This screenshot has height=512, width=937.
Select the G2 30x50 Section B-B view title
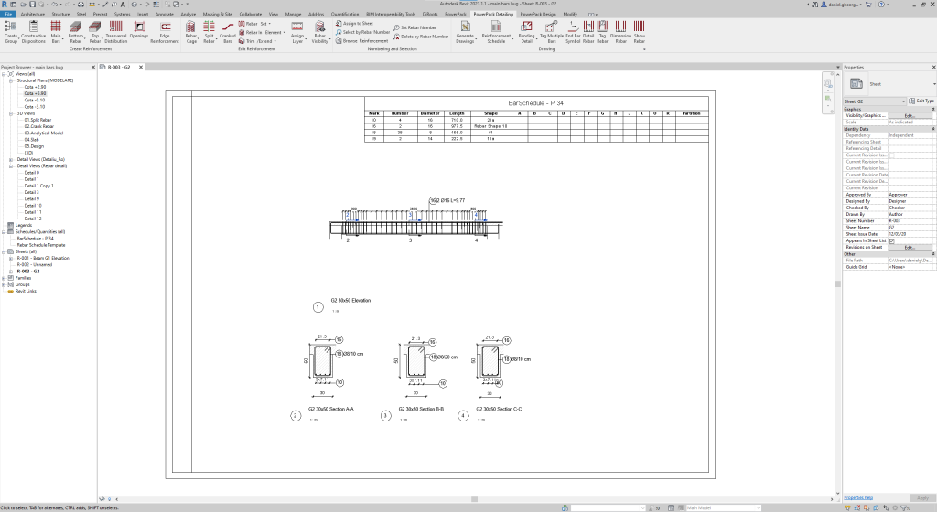(x=421, y=409)
